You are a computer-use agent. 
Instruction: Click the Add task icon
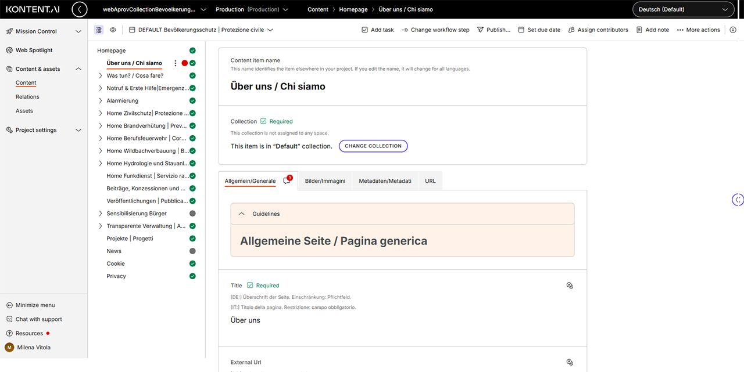pos(364,30)
